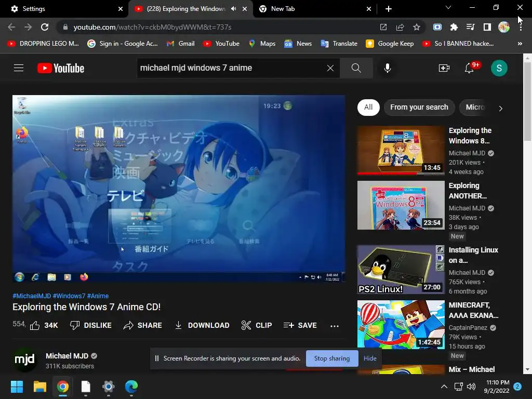Image resolution: width=532 pixels, height=399 pixels.
Task: Open the Google Keep bookmark
Action: (x=390, y=44)
